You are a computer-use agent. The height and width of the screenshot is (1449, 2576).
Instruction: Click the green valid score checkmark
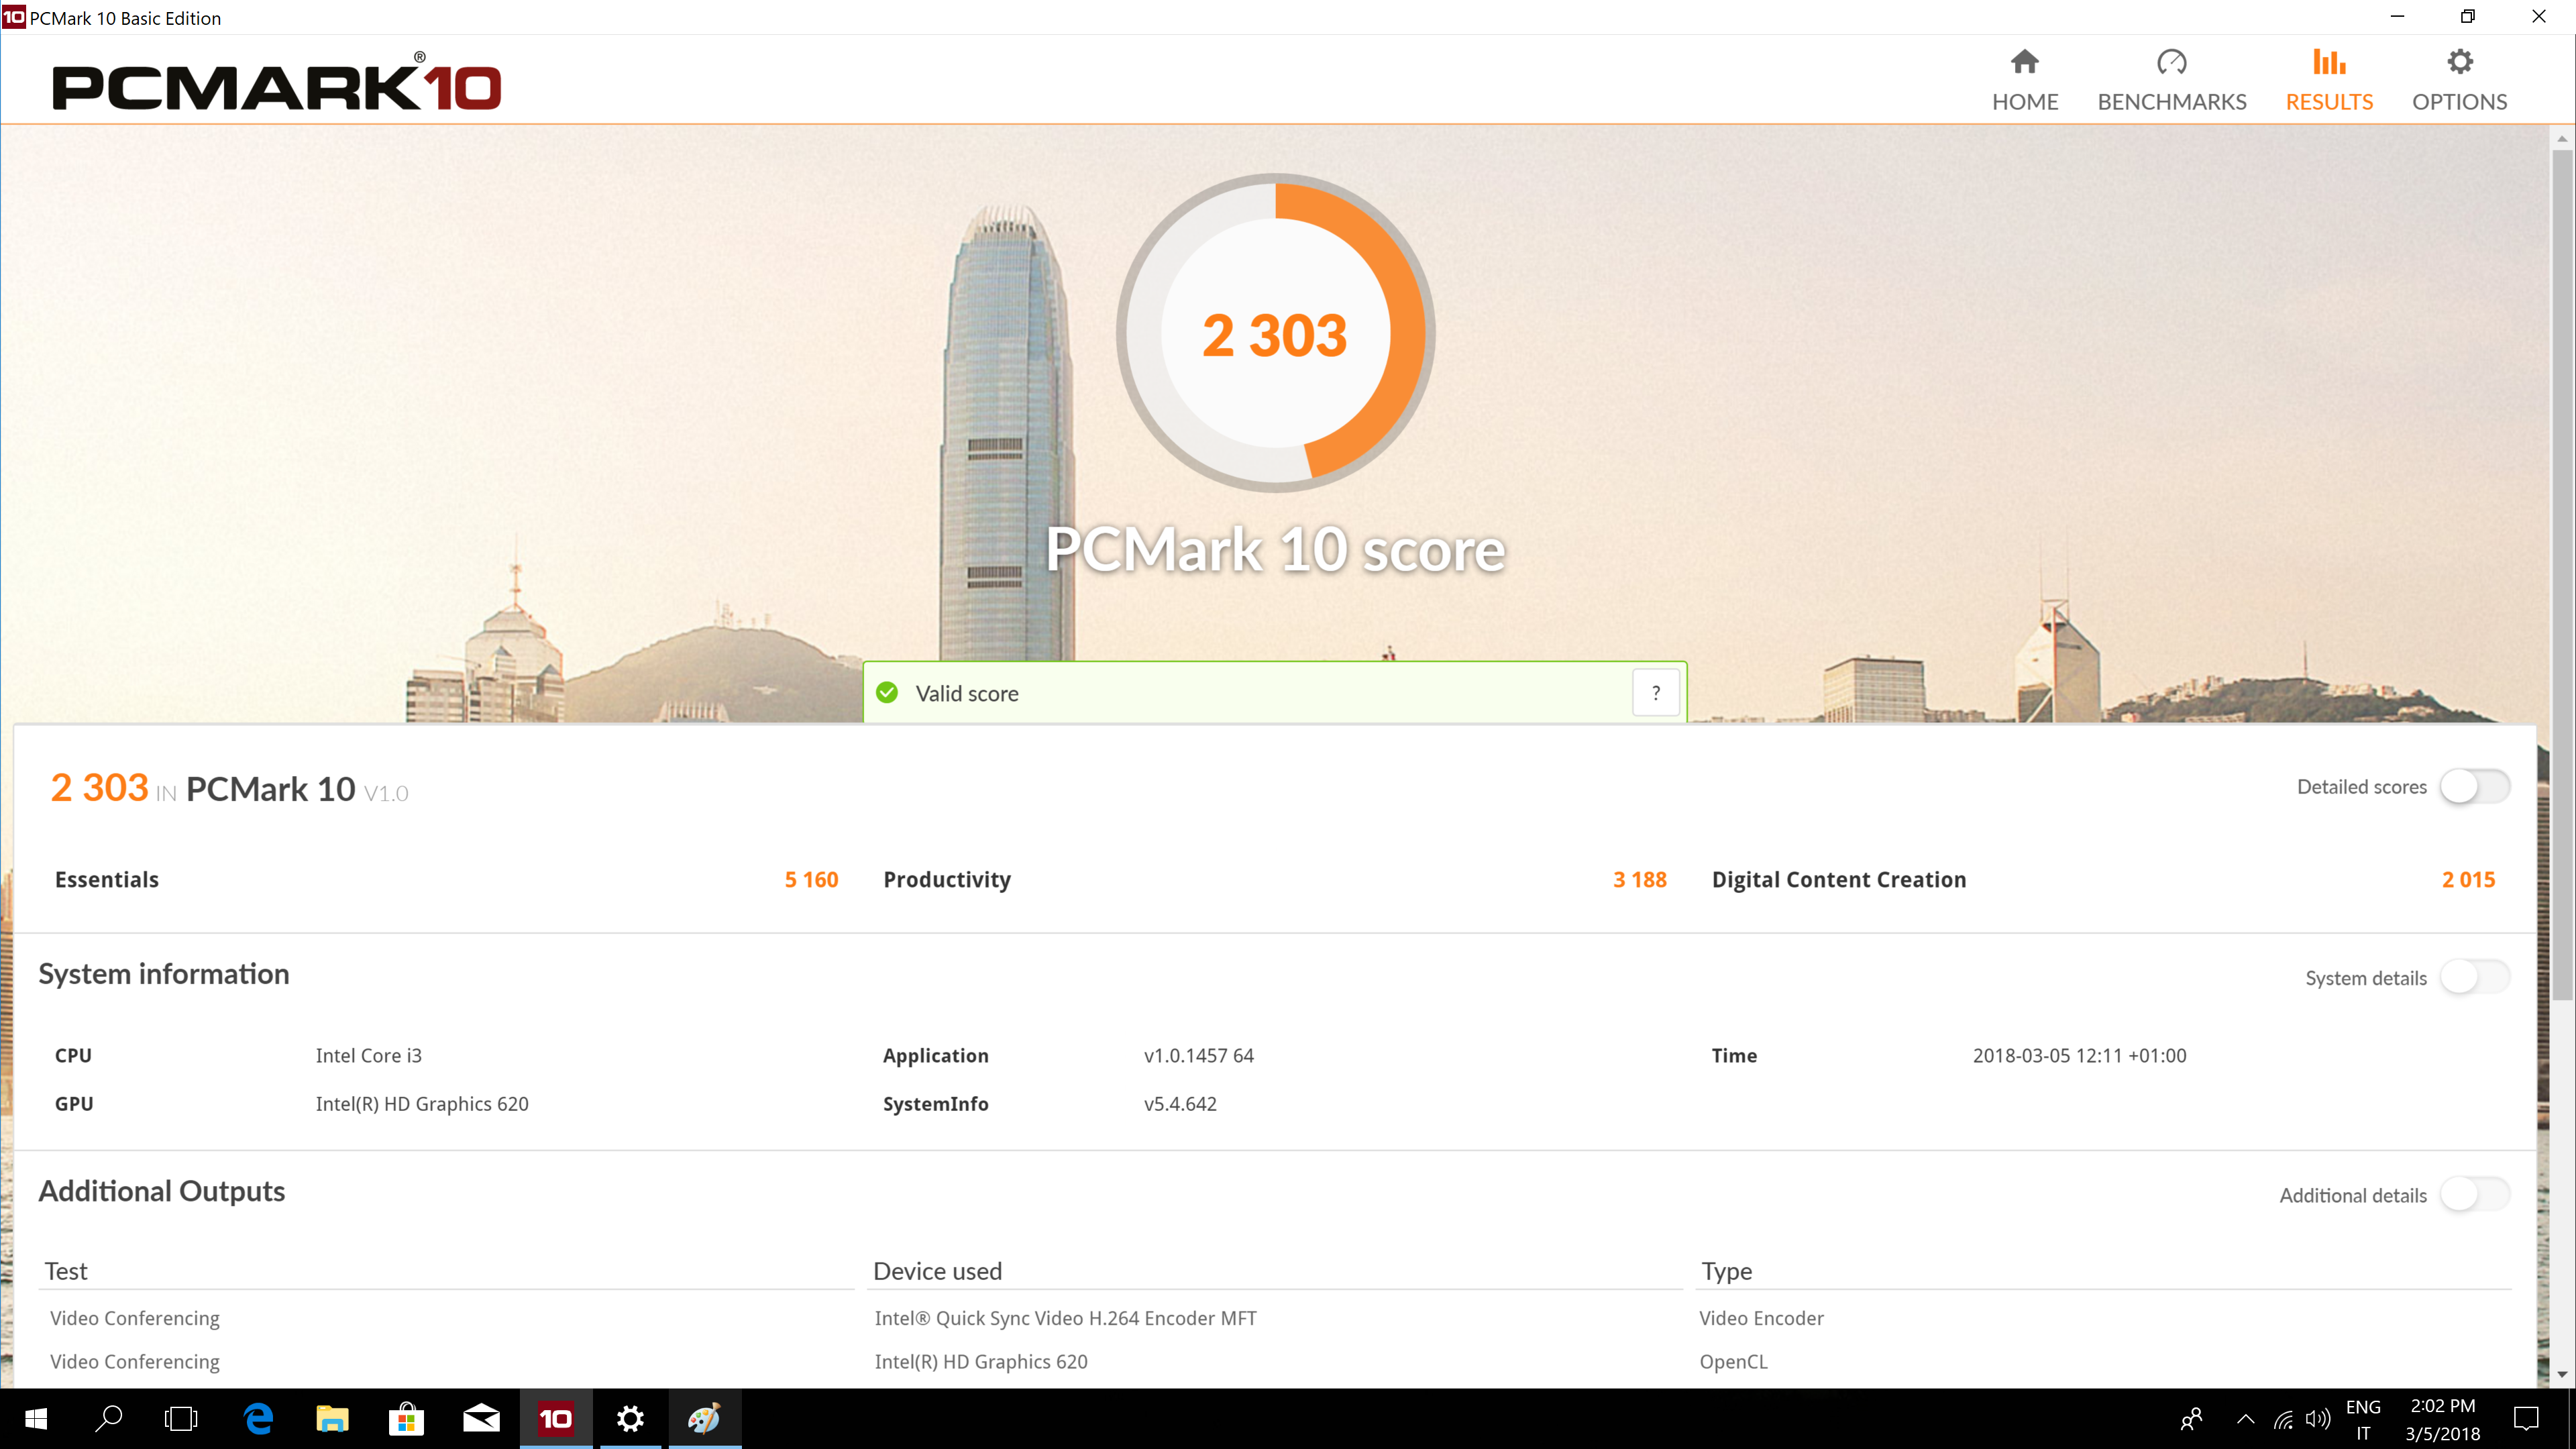point(887,693)
